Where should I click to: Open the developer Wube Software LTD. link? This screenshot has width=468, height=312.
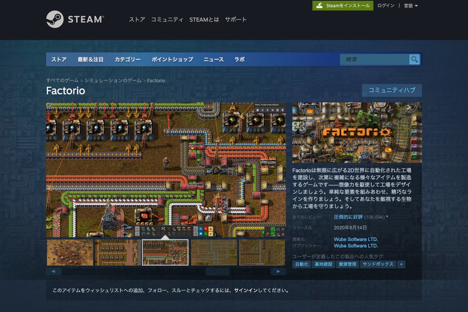356,239
